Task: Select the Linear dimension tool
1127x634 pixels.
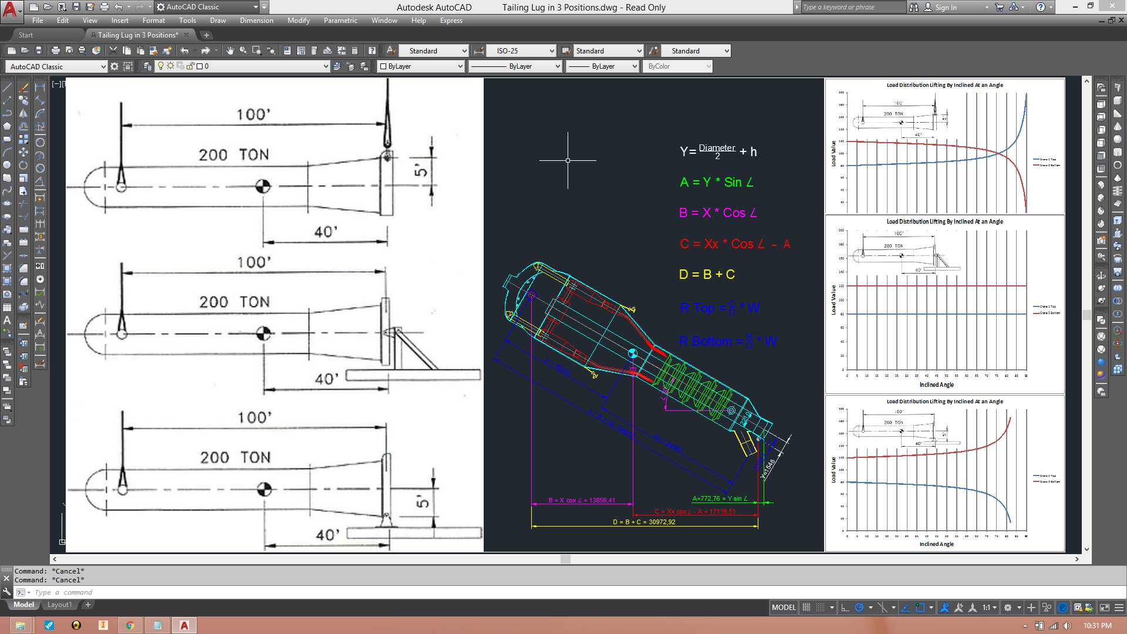Action: 40,87
